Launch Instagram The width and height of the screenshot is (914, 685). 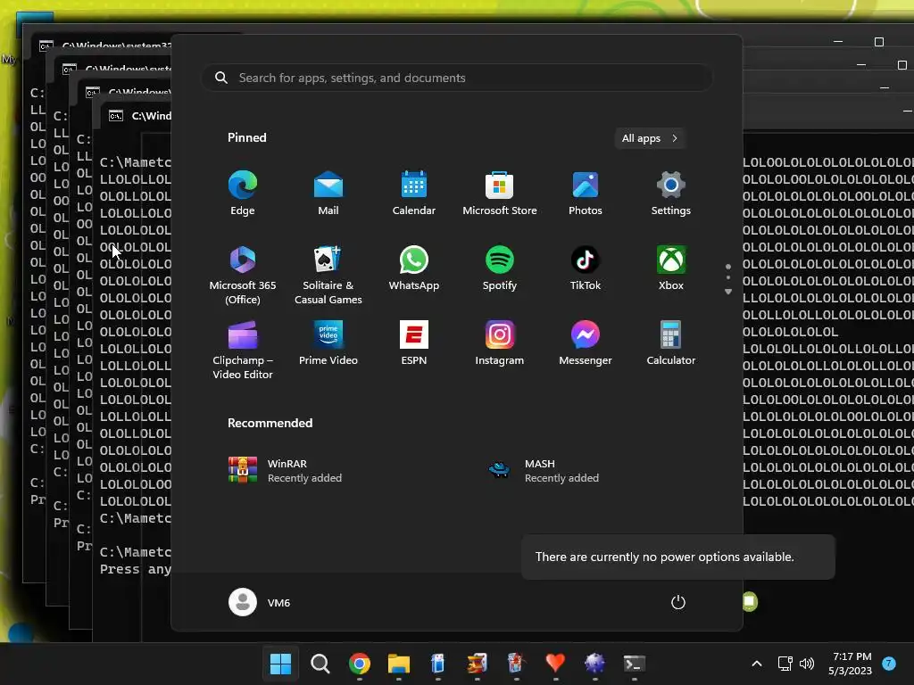click(500, 343)
